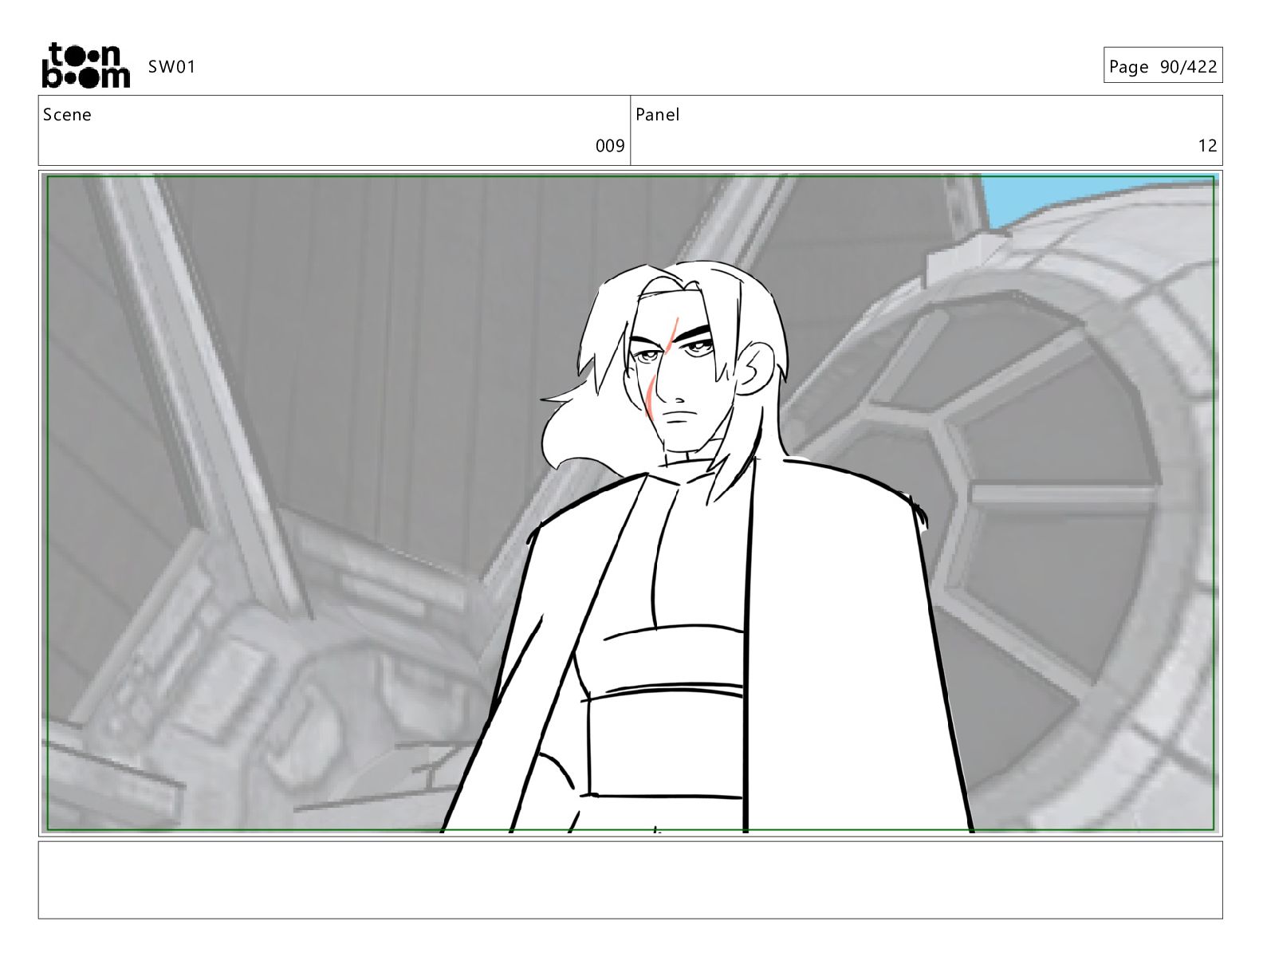Click the storyboard panel character drawing

click(706, 546)
